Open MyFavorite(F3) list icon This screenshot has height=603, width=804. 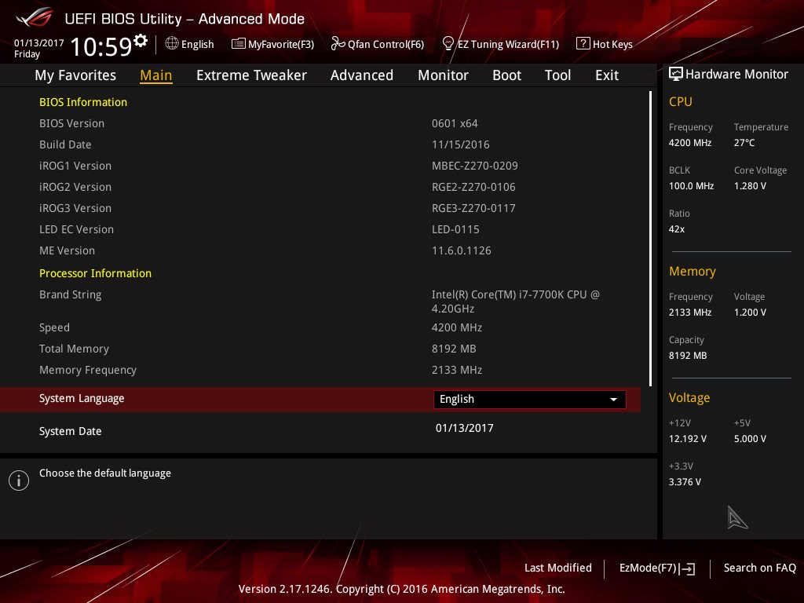(239, 44)
